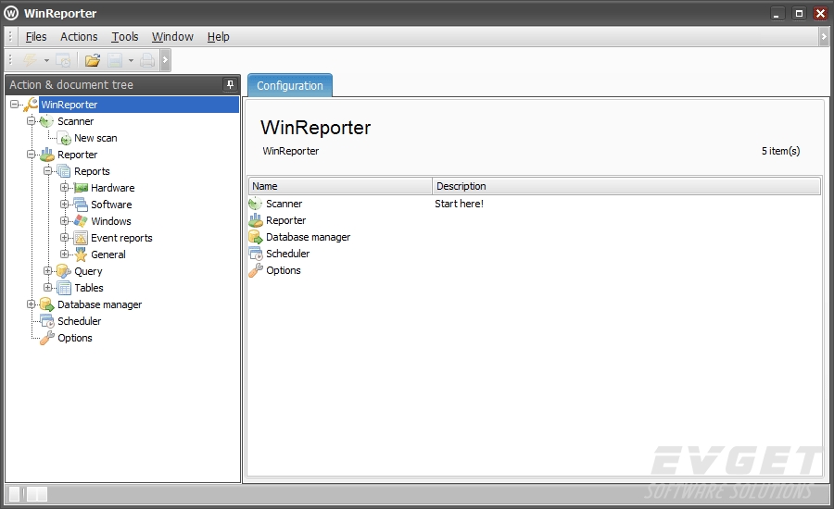Click the Reports icon in the tree
The width and height of the screenshot is (834, 509).
click(64, 171)
